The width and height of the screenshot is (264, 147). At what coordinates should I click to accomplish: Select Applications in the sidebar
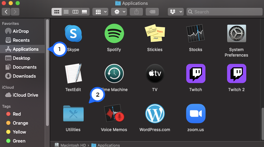click(x=22, y=49)
